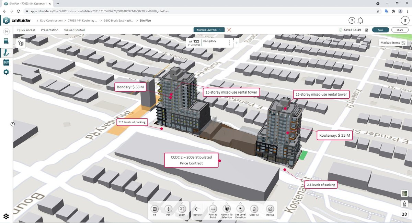The width and height of the screenshot is (412, 223).
Task: Open the building model sidebar icon
Action: click(6, 42)
